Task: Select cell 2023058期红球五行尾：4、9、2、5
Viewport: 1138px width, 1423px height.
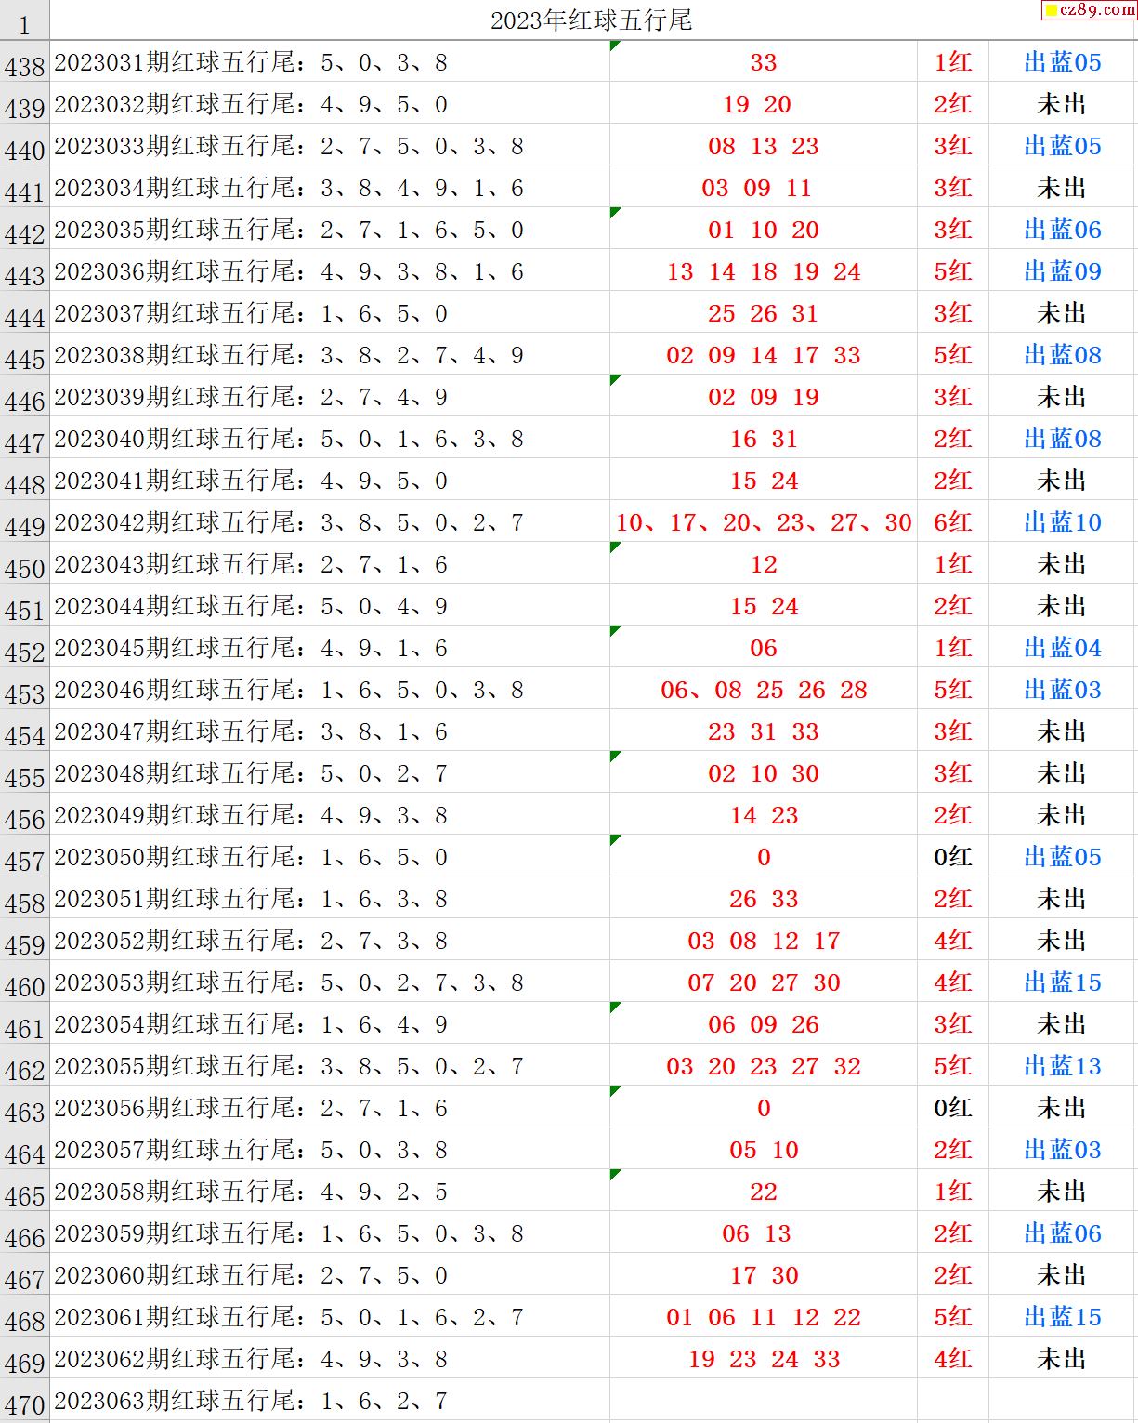Action: 330,1192
